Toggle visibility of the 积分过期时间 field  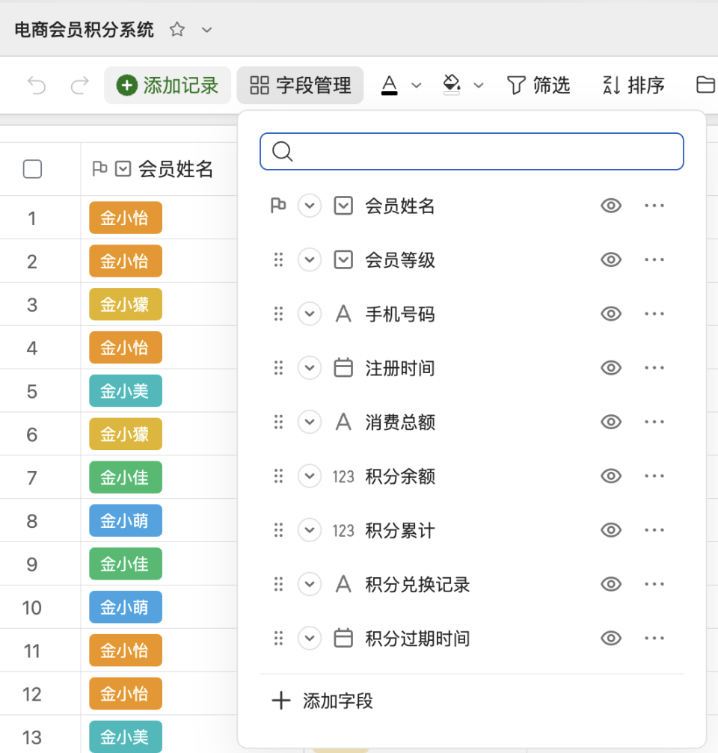pos(610,638)
